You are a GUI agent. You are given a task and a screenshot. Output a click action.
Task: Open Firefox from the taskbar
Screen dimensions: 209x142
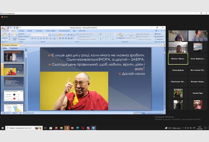click(56, 128)
